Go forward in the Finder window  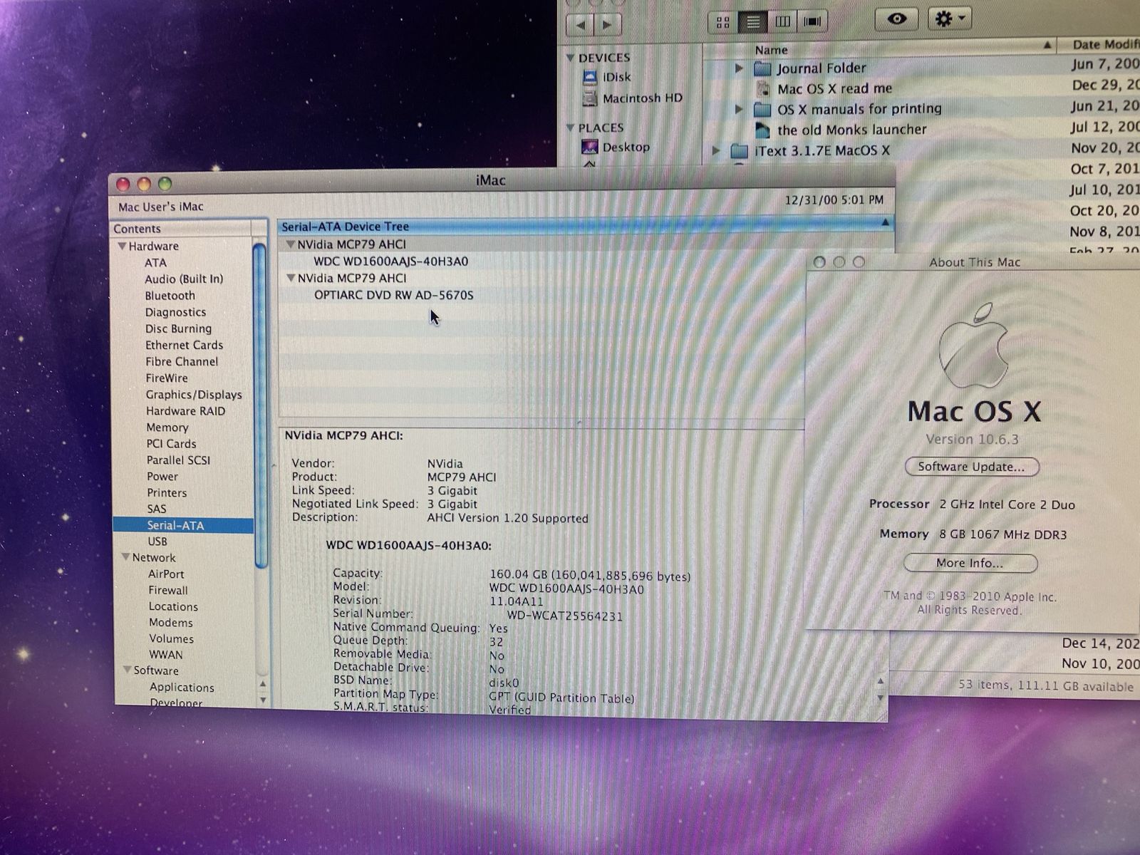pyautogui.click(x=607, y=24)
